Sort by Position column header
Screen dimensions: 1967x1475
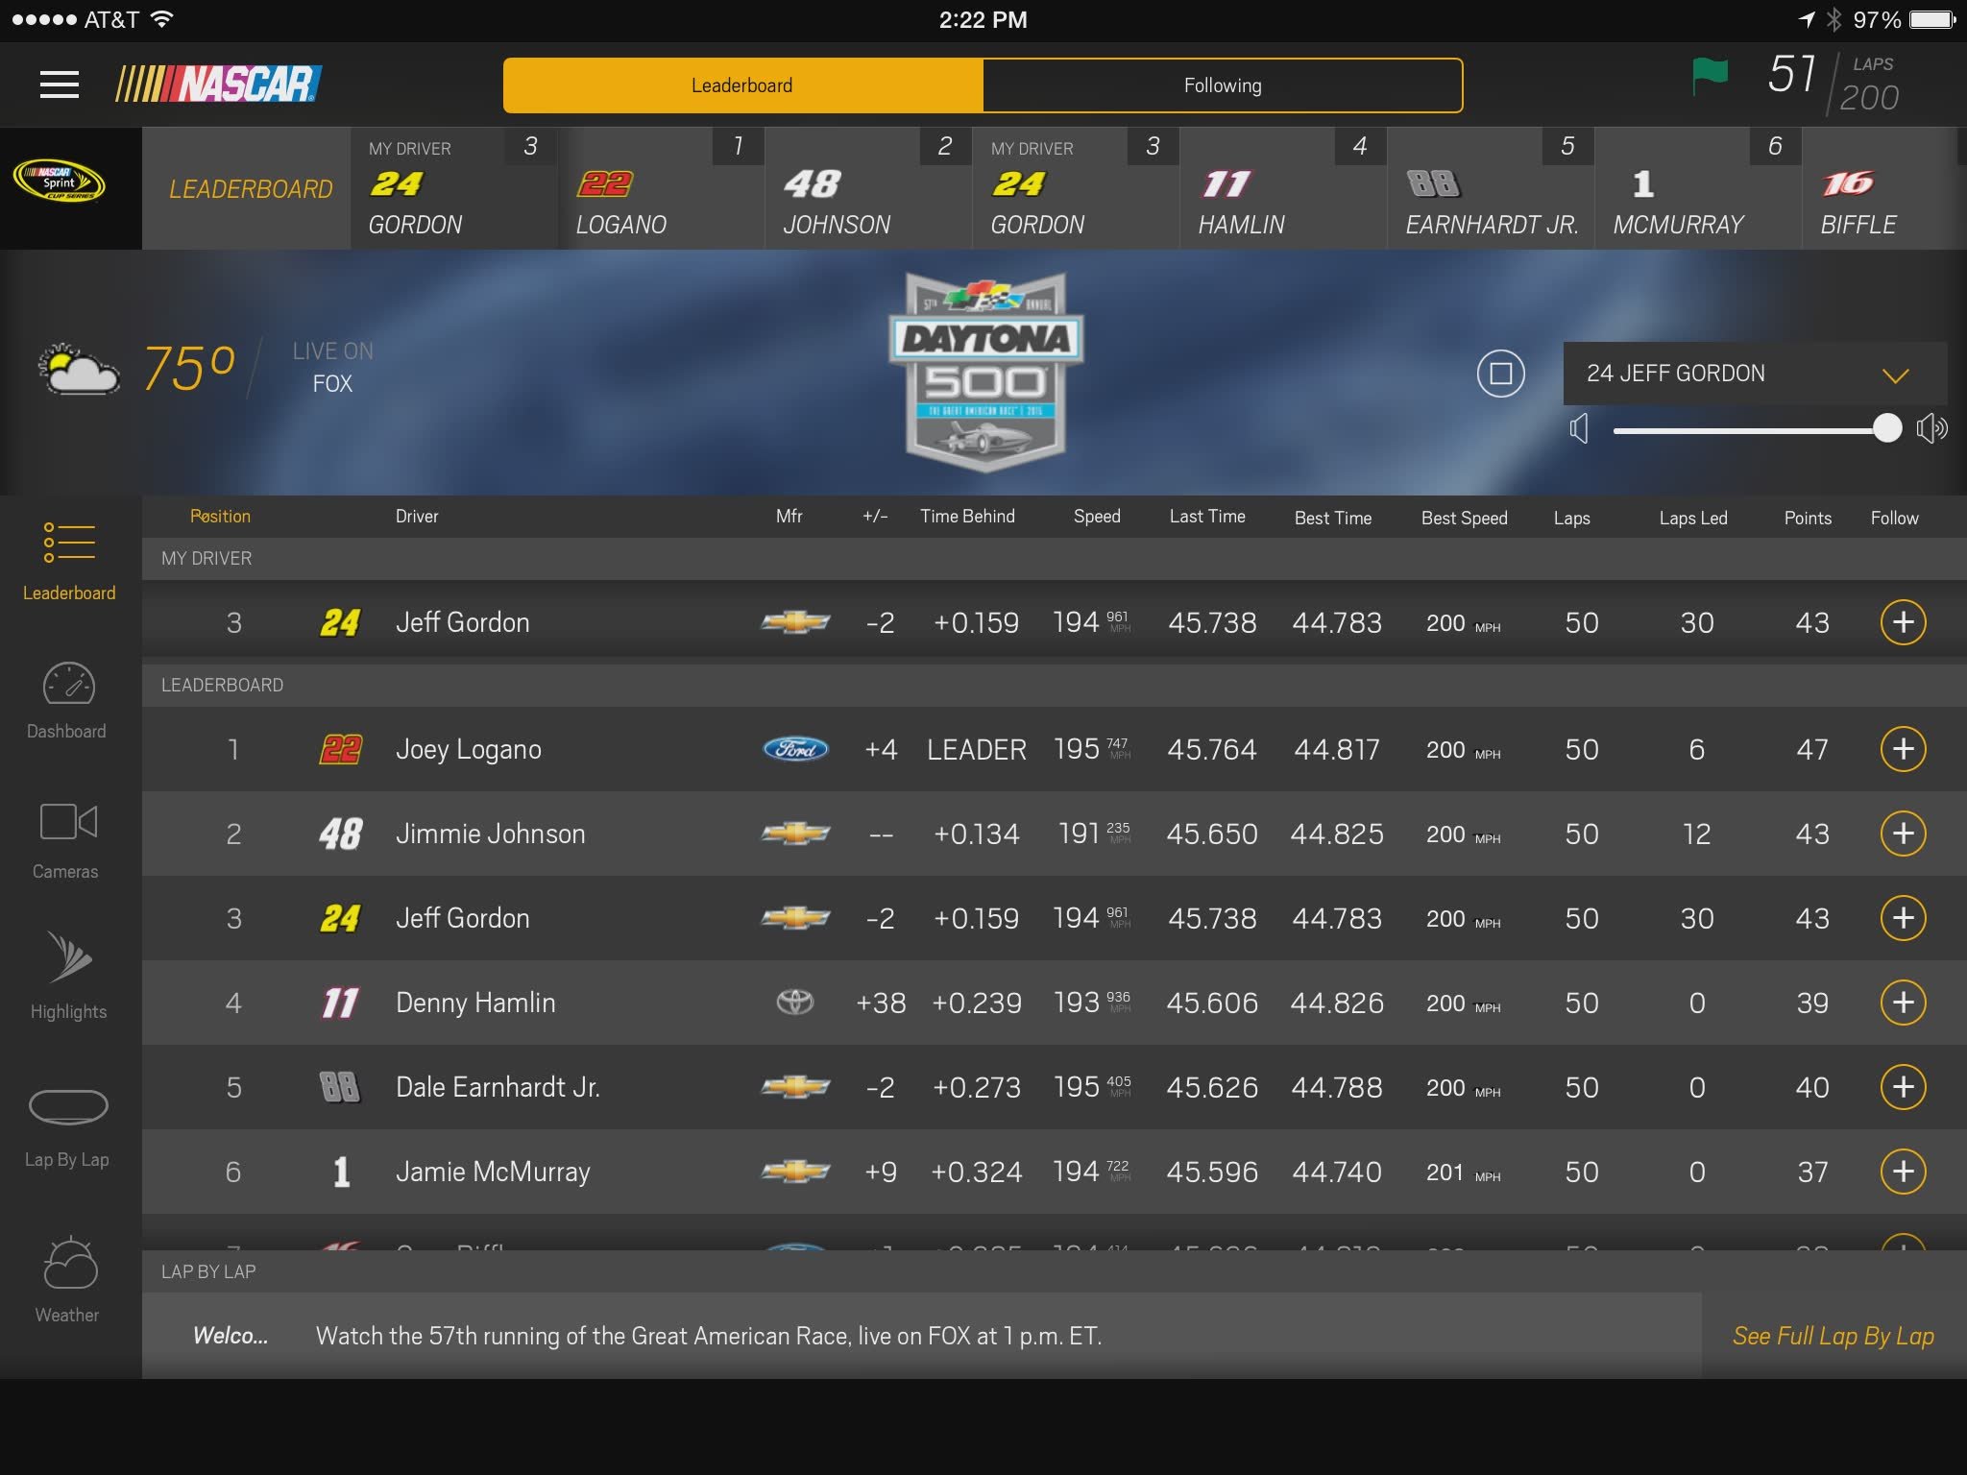click(220, 517)
